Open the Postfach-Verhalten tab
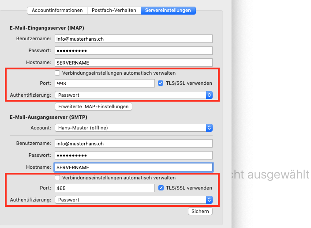 [x=114, y=10]
